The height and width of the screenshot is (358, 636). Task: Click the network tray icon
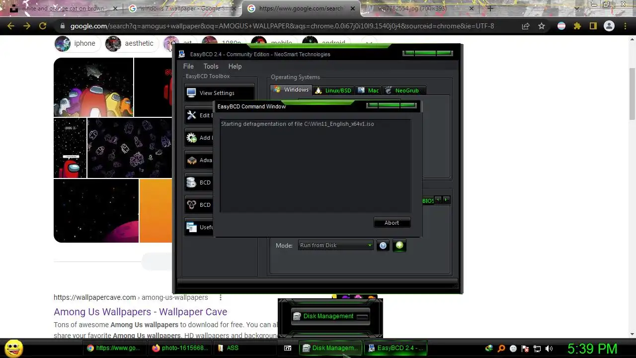pos(537,349)
